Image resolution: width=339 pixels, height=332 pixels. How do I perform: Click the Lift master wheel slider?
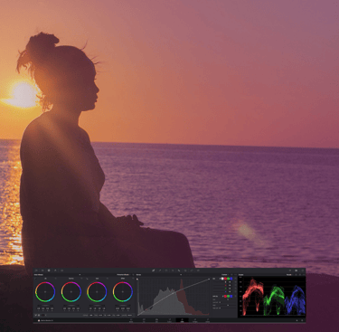pyautogui.click(x=45, y=306)
